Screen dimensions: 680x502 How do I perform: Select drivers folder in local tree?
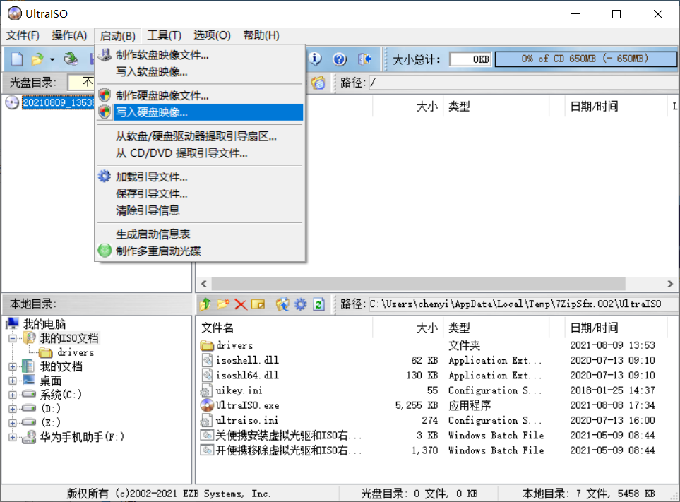point(76,352)
